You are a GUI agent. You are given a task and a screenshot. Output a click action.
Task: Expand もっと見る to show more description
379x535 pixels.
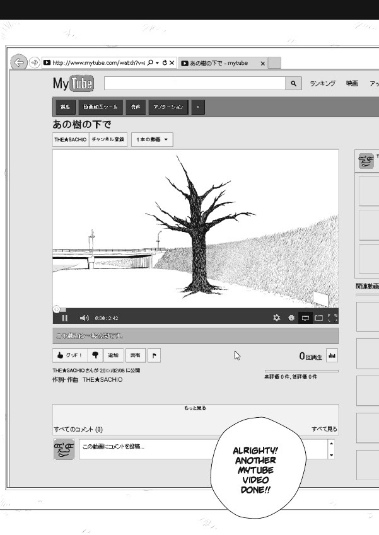195,408
